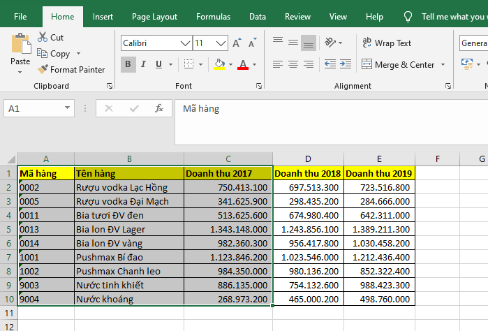Open the Borders tool

pos(189,65)
